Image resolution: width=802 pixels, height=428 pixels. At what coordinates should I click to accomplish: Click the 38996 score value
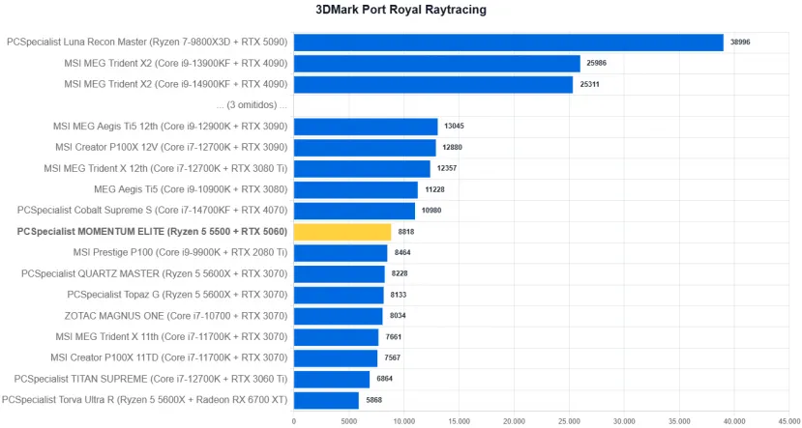[739, 43]
